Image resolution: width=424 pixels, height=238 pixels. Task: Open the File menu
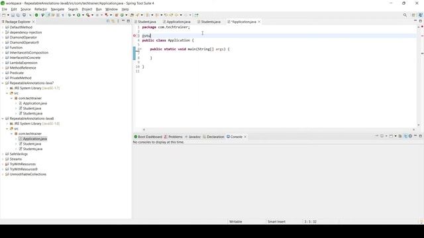click(5, 9)
